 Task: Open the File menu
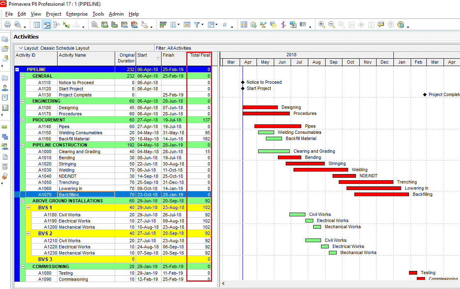pyautogui.click(x=9, y=14)
